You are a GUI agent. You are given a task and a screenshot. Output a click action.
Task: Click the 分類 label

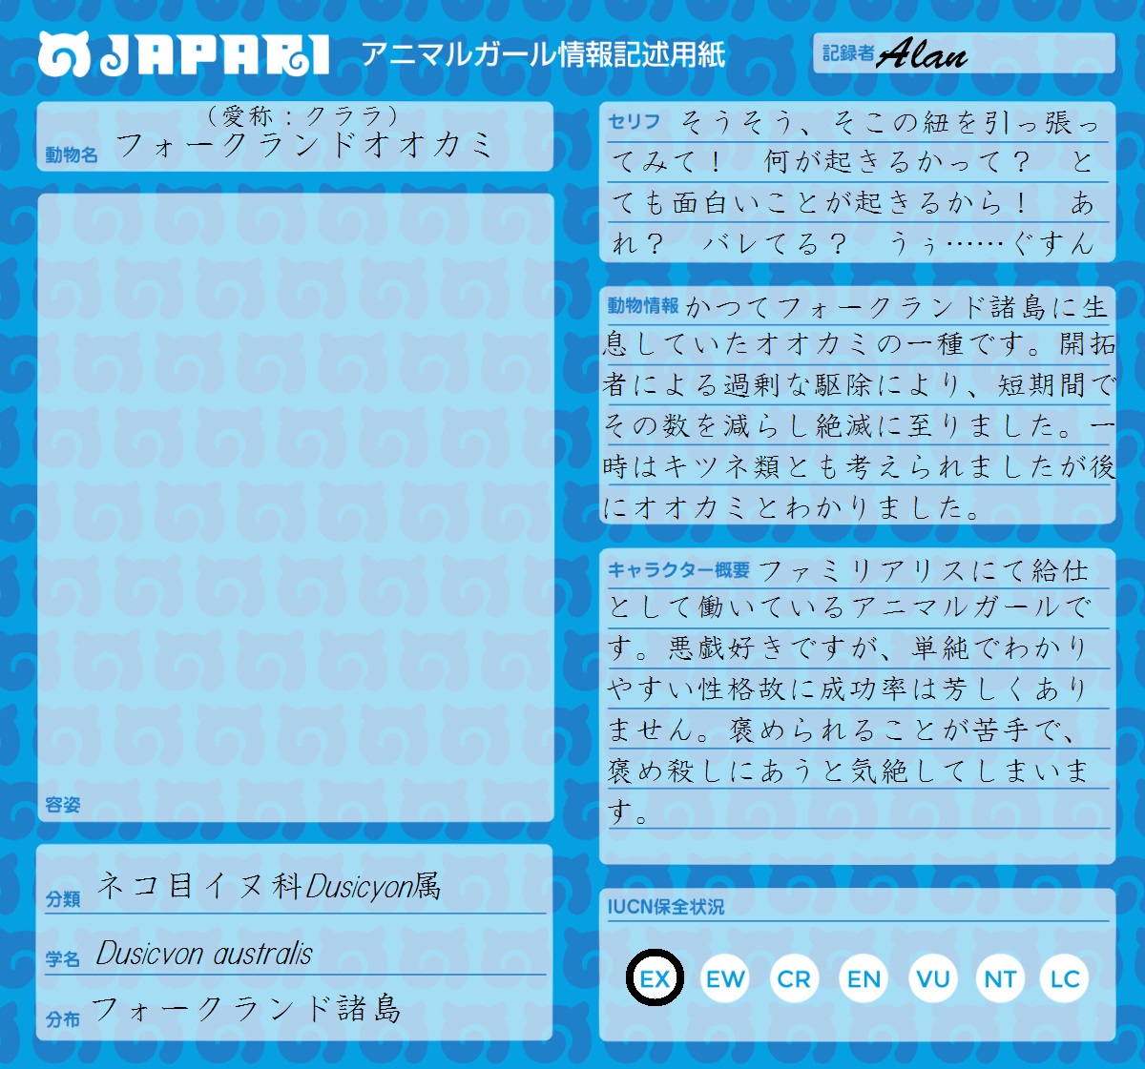coord(63,899)
